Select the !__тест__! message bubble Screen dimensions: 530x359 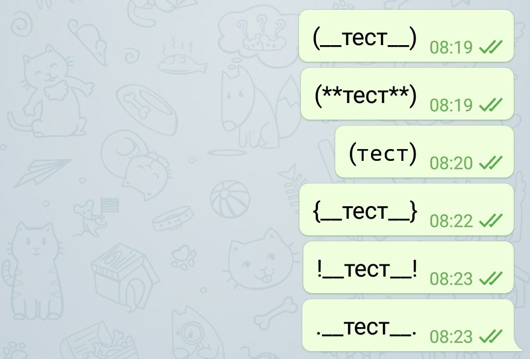click(408, 267)
